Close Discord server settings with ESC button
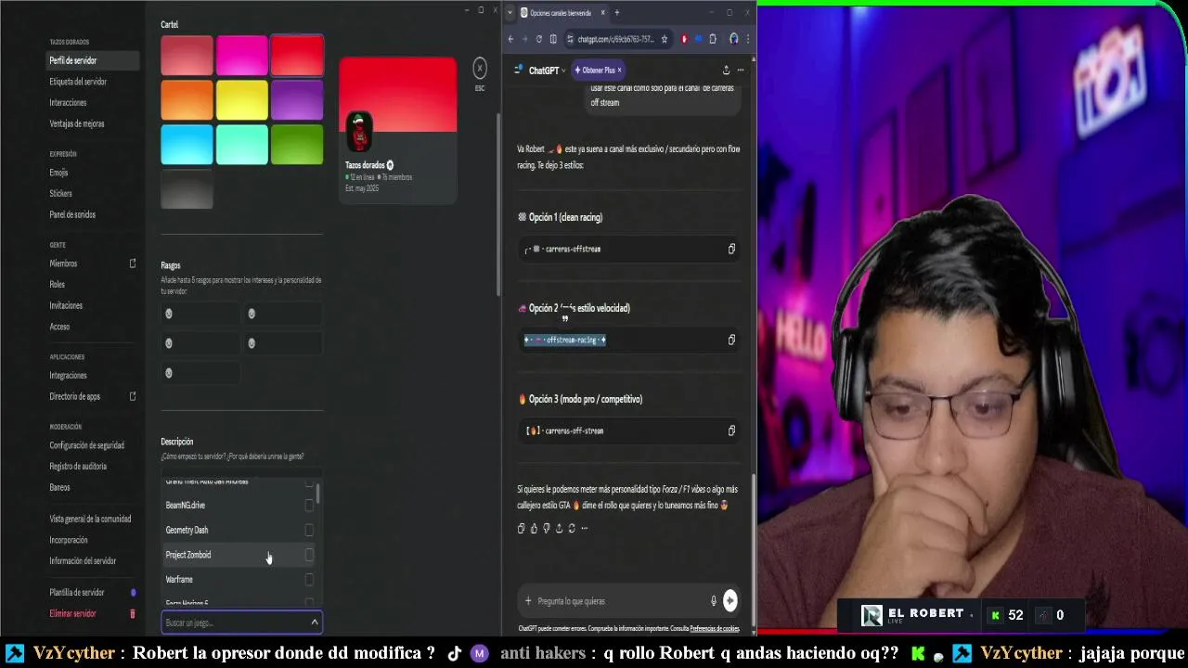The width and height of the screenshot is (1188, 668). 480,68
